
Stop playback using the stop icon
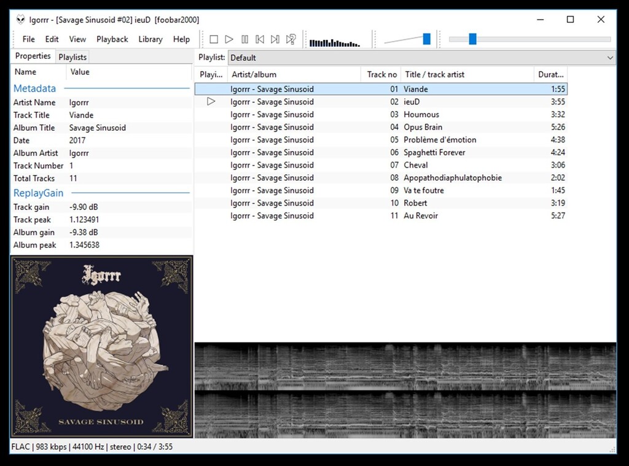(214, 39)
